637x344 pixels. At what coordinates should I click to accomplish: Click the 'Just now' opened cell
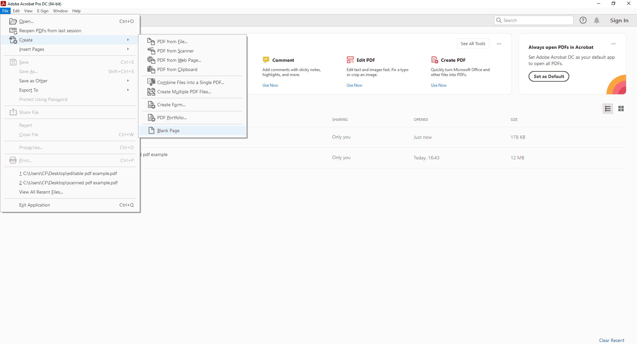pos(422,137)
